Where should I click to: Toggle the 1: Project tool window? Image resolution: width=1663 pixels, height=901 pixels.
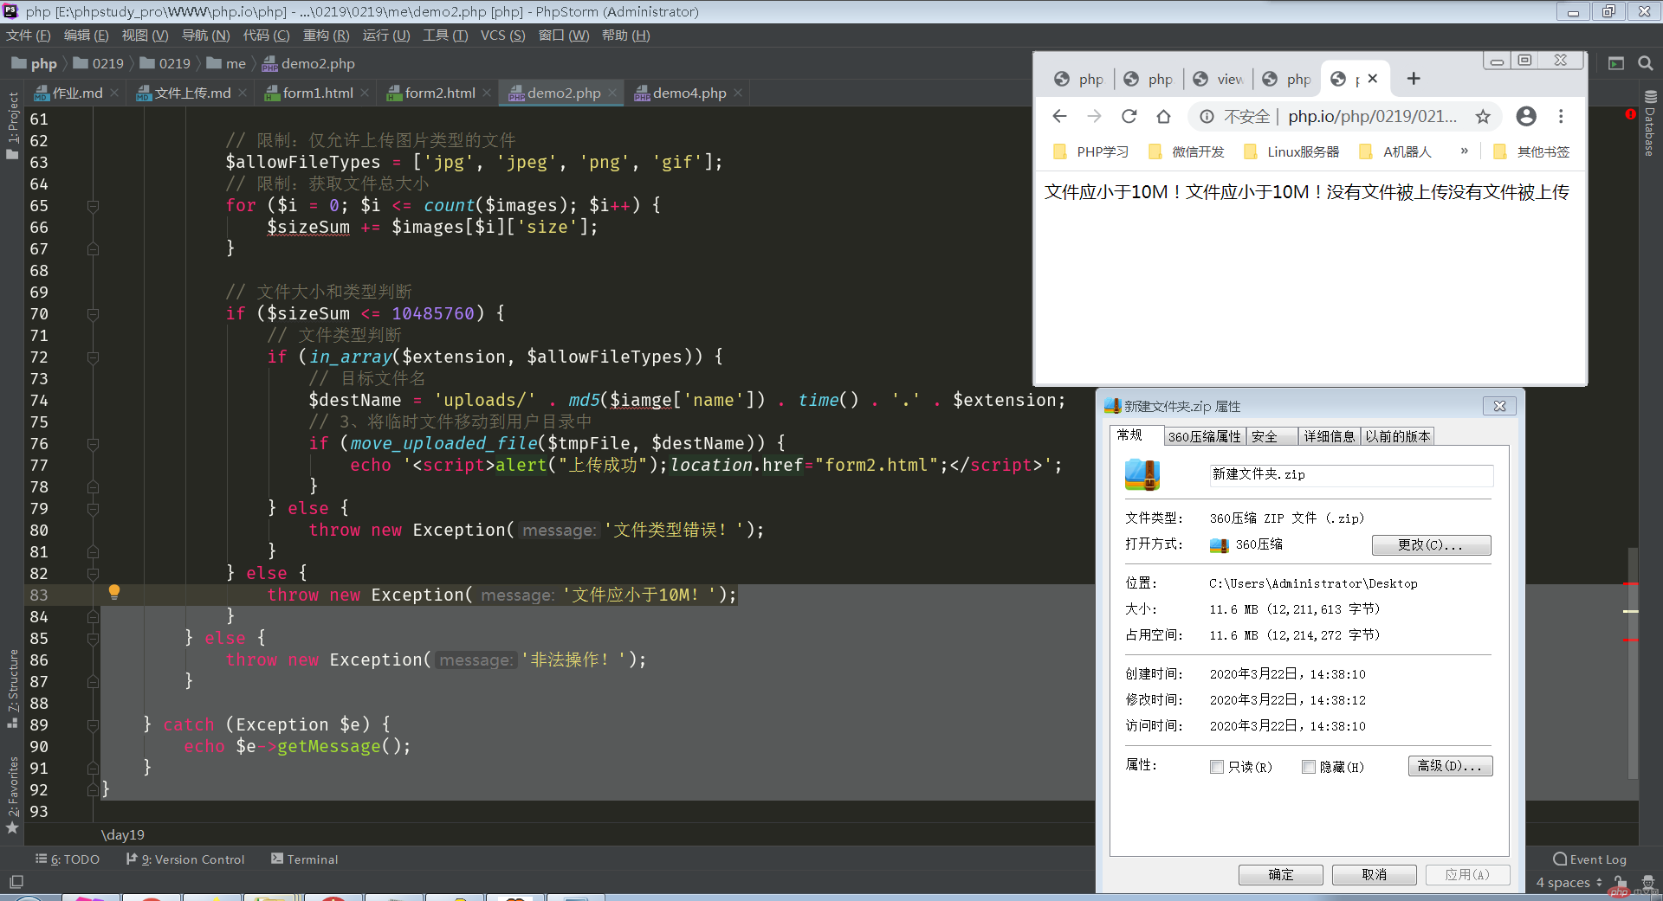click(x=12, y=125)
